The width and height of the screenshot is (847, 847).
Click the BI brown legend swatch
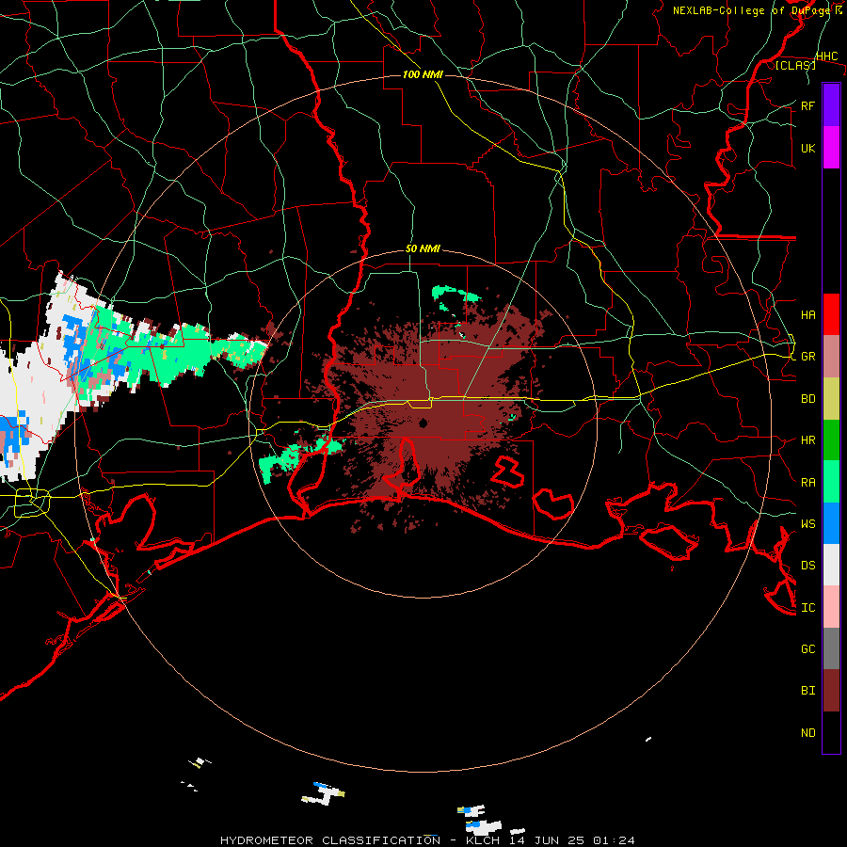click(x=831, y=691)
